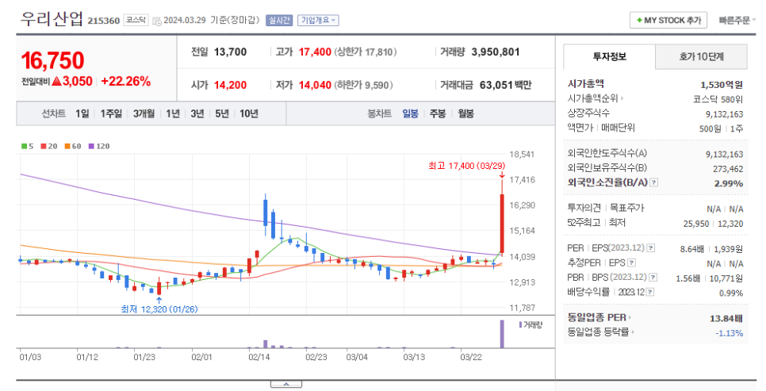The image size is (766, 391).
Task: Open 동일업종 등락률 arrow link
Action: [x=600, y=332]
